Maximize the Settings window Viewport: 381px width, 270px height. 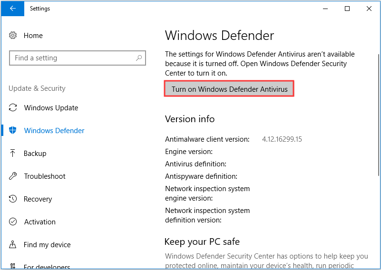(x=347, y=9)
